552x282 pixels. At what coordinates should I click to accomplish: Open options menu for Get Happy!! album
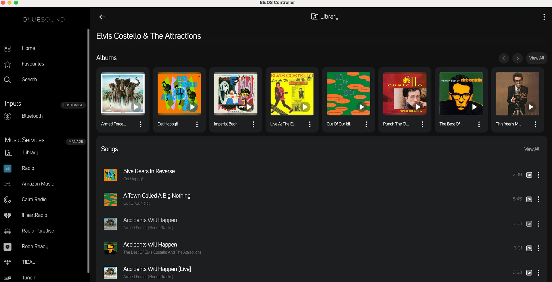click(x=197, y=124)
